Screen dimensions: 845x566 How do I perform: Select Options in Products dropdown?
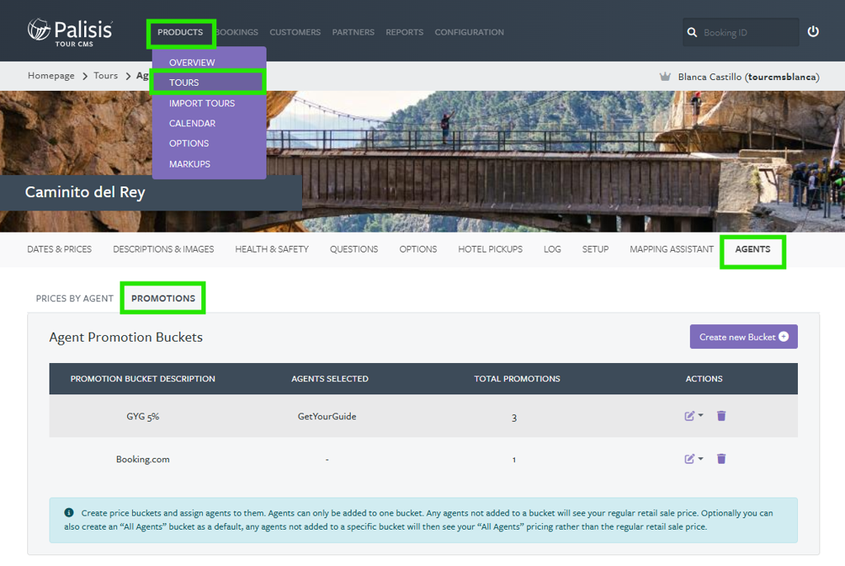(x=189, y=144)
